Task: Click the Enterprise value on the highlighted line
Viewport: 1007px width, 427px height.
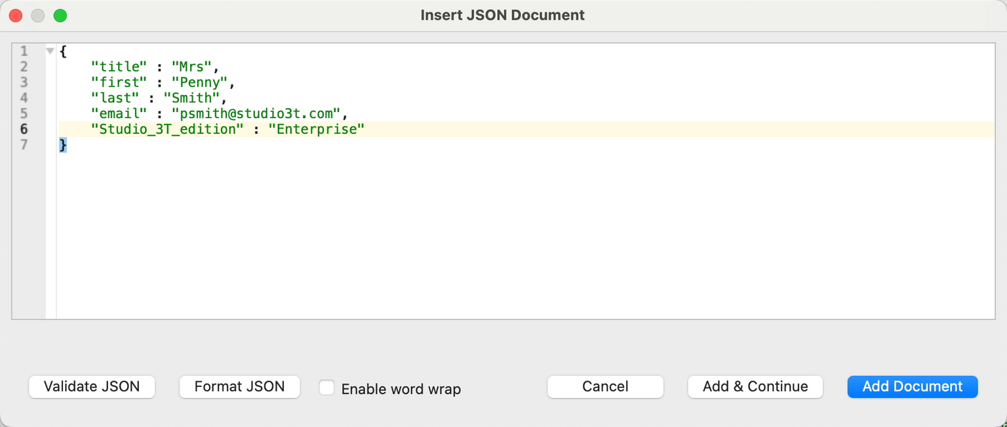Action: coord(317,129)
